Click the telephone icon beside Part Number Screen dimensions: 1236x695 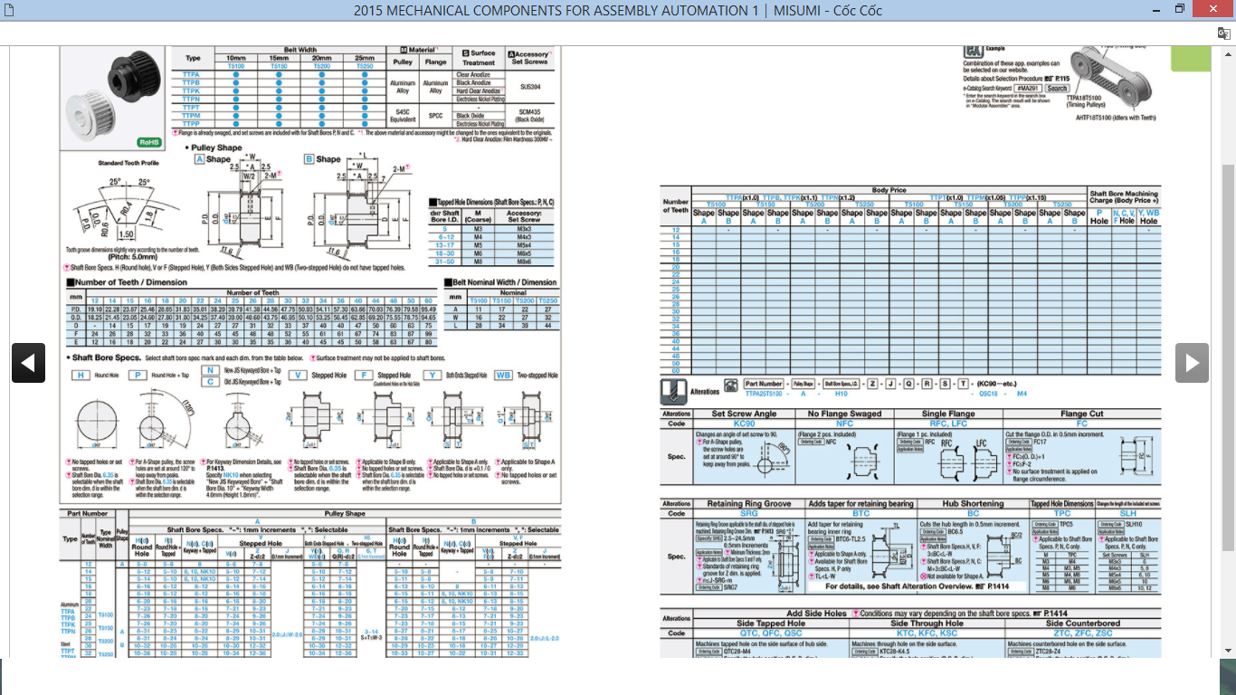(730, 385)
